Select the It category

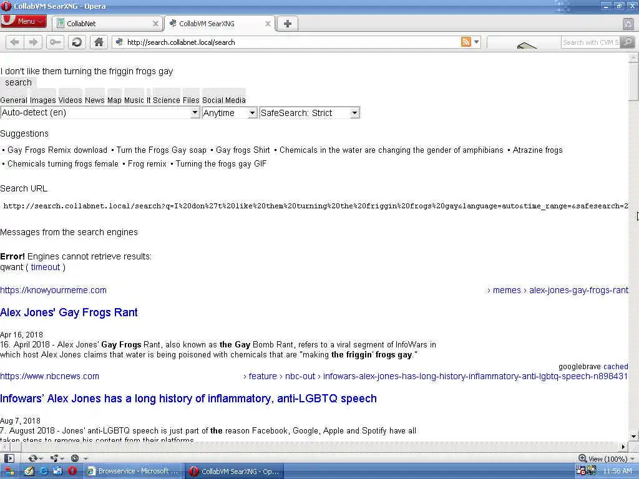pyautogui.click(x=149, y=100)
